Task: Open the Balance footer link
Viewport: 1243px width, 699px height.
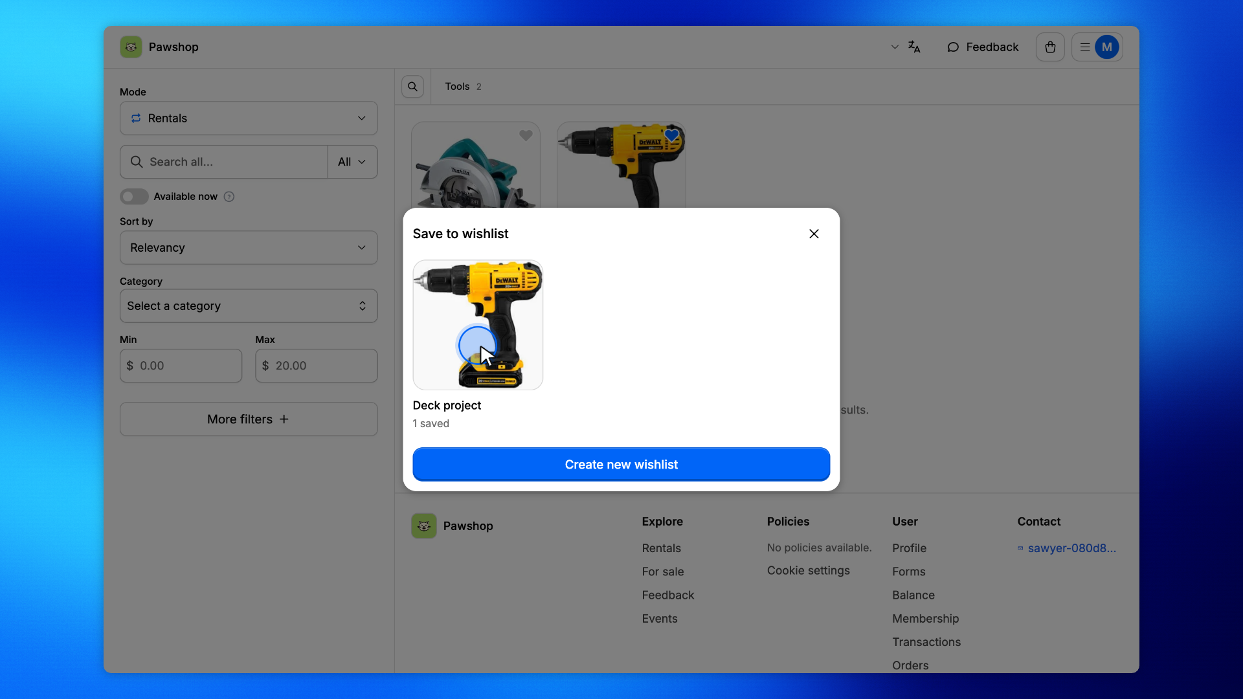Action: 913,595
